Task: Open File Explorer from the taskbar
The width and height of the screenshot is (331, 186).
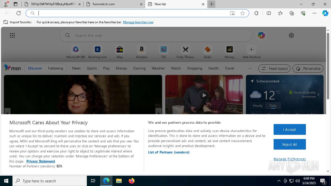Action: 119,181
